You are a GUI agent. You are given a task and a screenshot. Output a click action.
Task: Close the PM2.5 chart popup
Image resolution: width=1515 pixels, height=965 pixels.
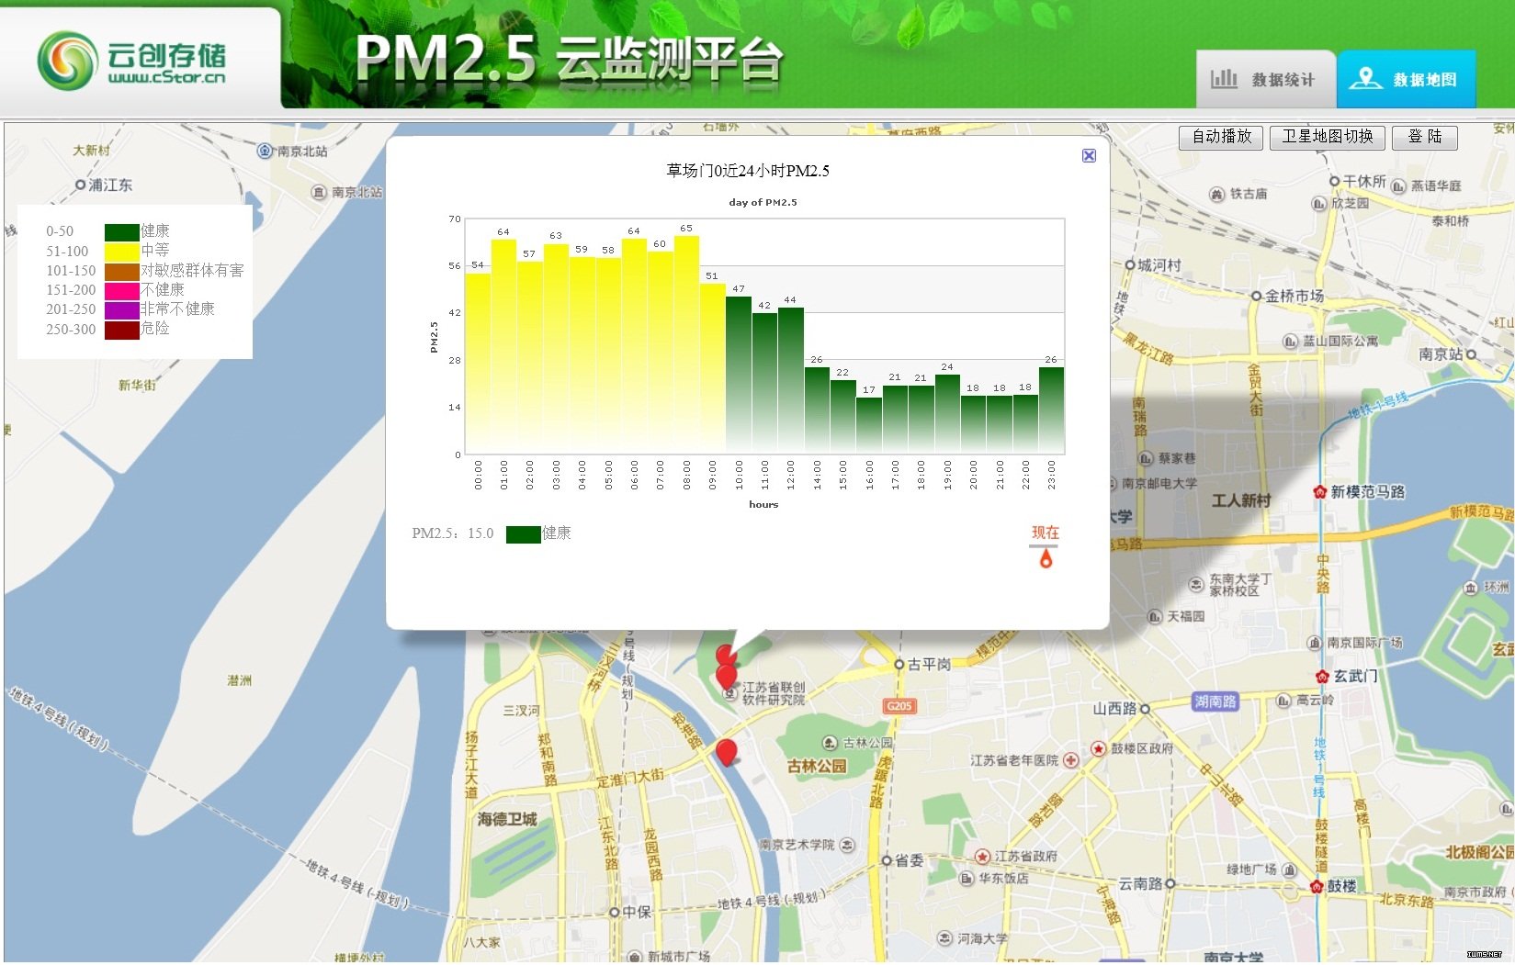tap(1089, 155)
